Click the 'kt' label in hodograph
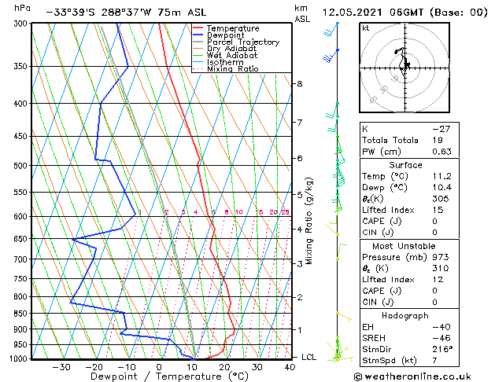The width and height of the screenshot is (495, 382). [x=366, y=28]
